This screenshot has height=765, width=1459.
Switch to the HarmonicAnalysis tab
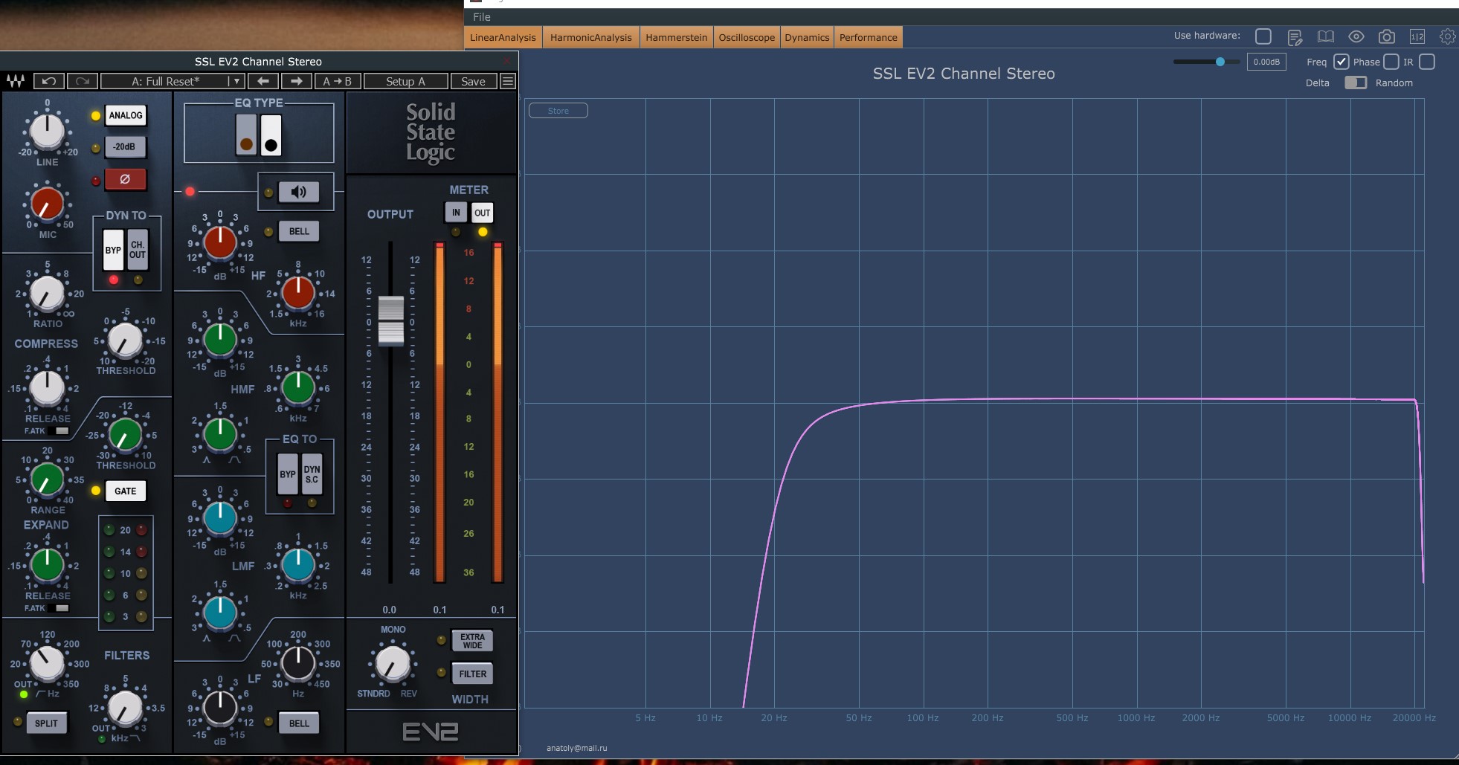pyautogui.click(x=591, y=37)
